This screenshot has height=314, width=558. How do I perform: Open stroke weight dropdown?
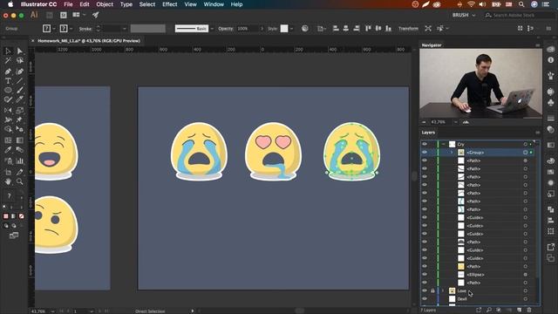coord(124,29)
